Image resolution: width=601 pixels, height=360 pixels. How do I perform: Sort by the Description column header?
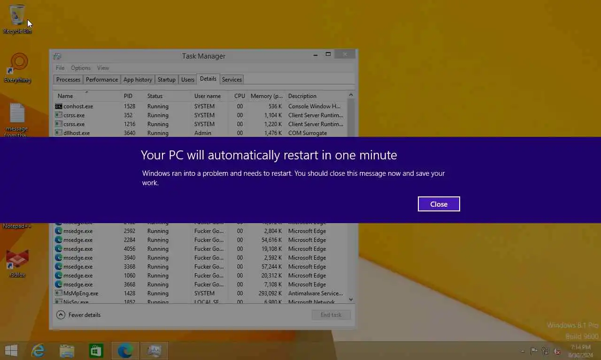tap(316, 96)
